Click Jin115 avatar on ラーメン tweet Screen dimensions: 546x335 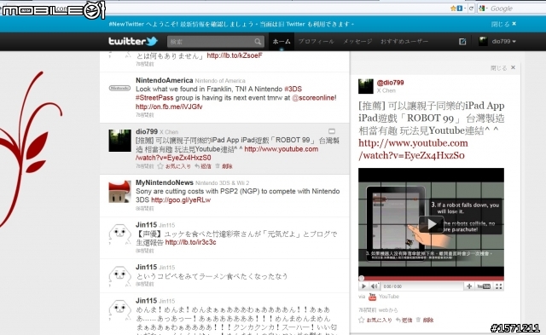119,275
